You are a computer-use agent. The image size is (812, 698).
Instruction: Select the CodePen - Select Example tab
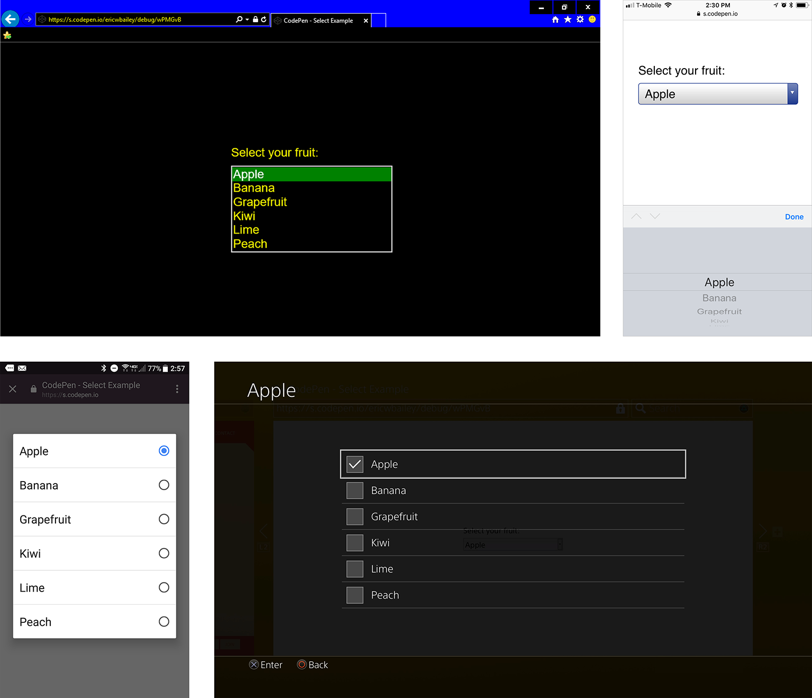click(318, 20)
